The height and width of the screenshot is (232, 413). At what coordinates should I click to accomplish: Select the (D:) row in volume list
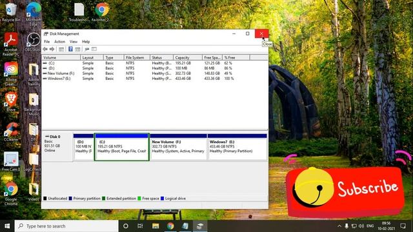click(x=155, y=68)
